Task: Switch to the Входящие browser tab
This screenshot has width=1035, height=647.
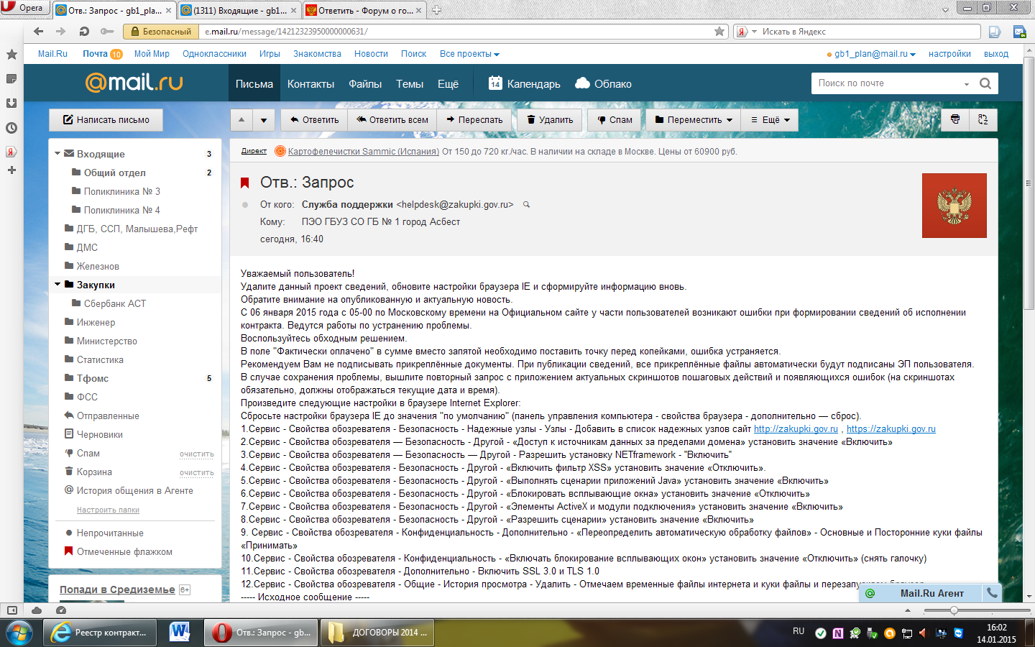Action: point(237,10)
